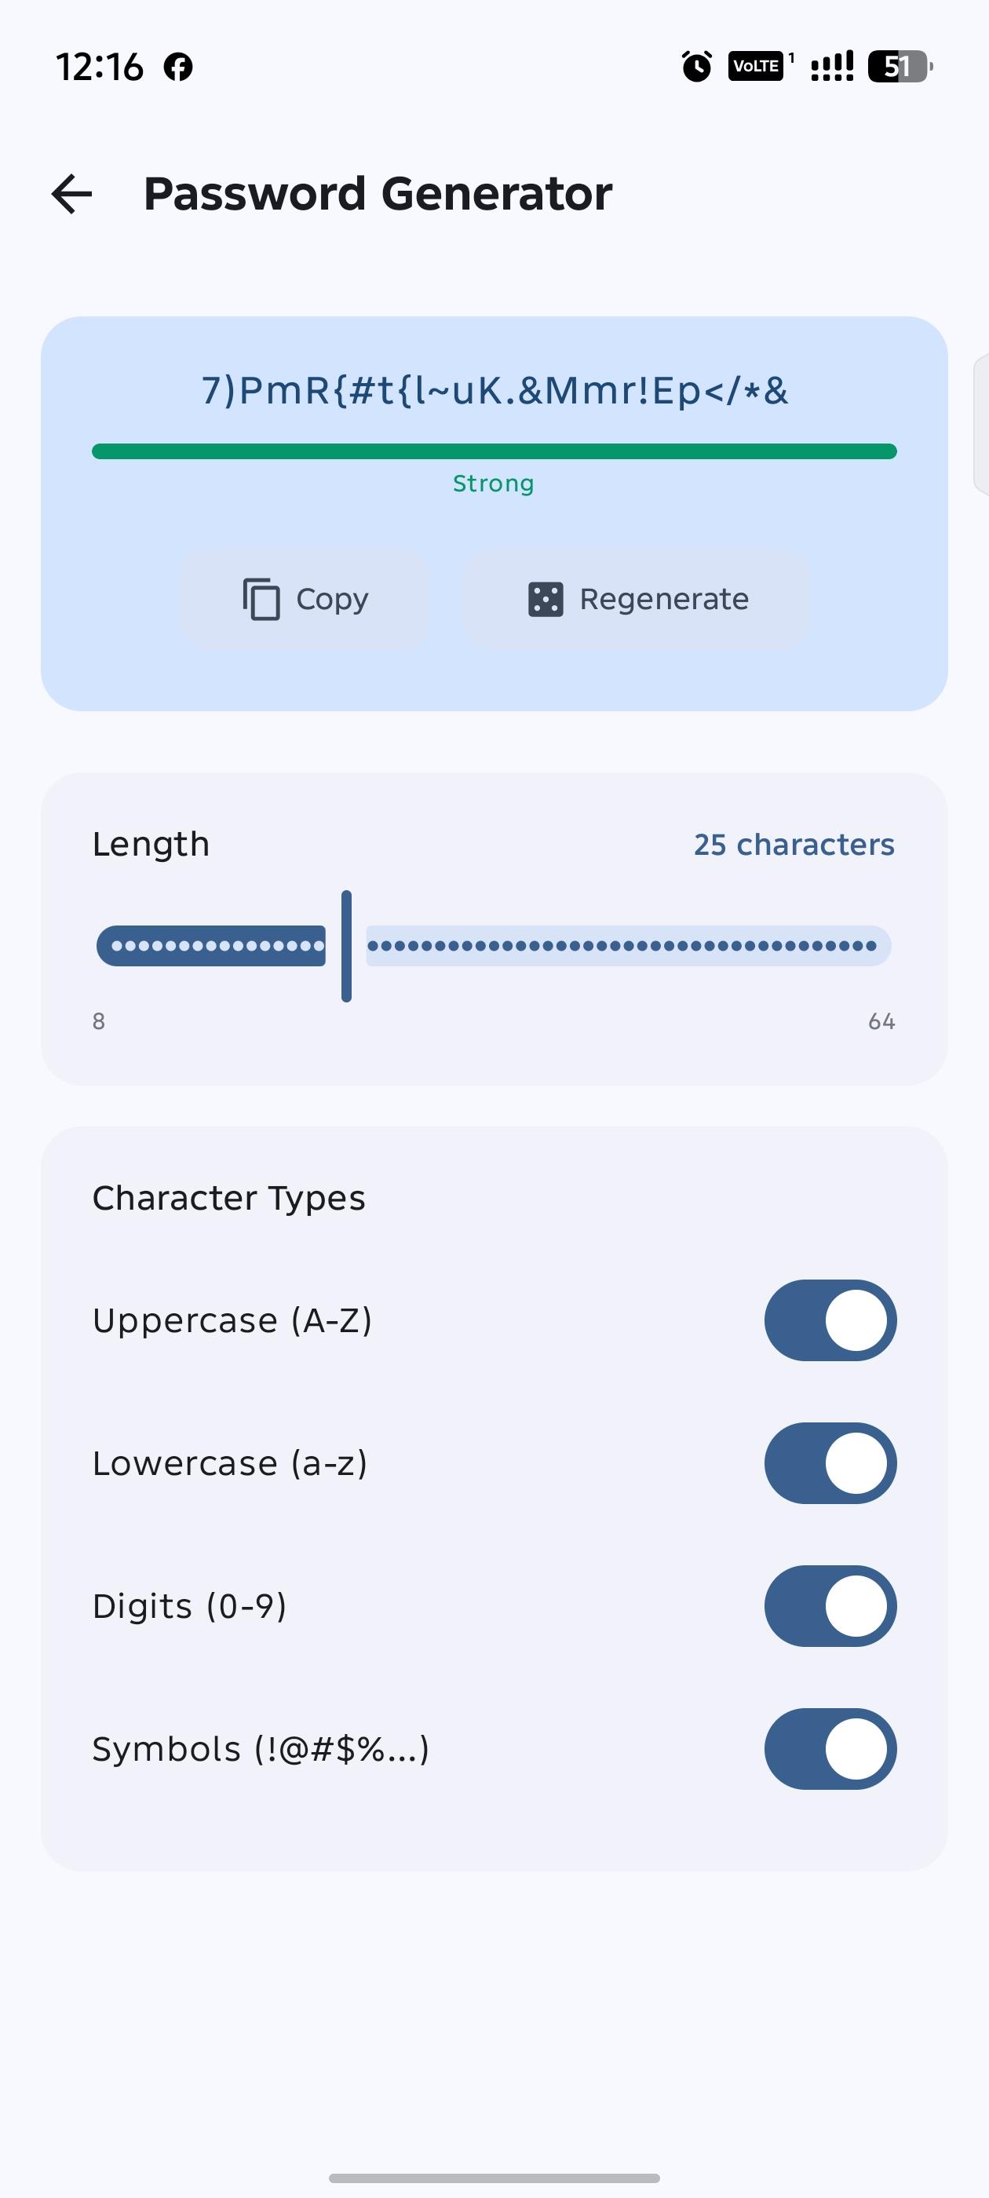The image size is (989, 2198).
Task: Tap the alarm clock status icon
Action: 696,66
